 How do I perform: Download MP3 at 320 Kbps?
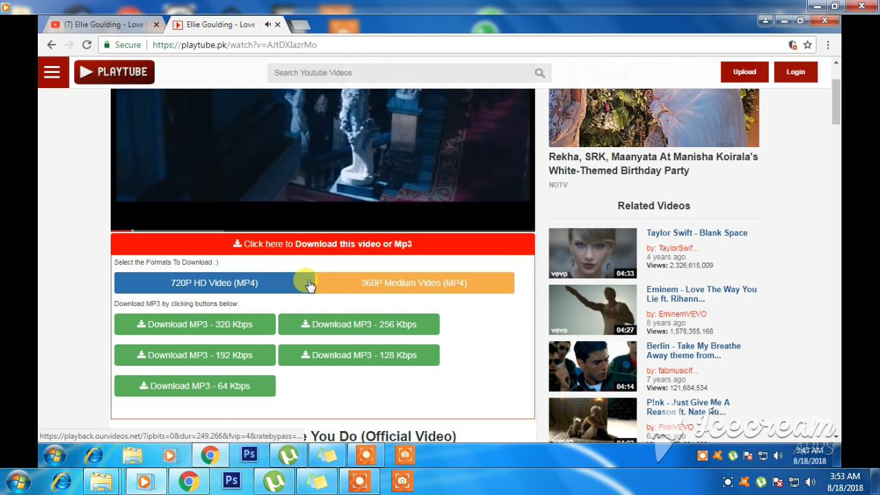tap(195, 324)
